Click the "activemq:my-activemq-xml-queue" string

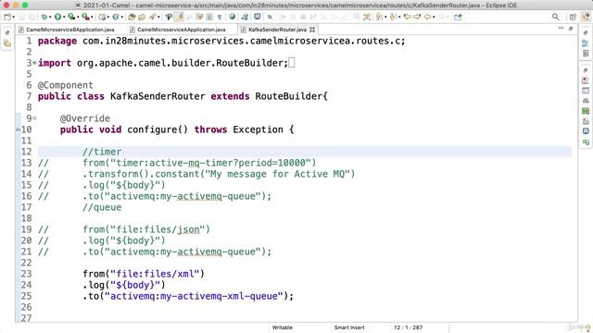(x=194, y=296)
